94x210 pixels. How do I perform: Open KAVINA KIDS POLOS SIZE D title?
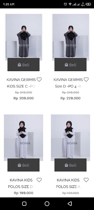(21, 183)
